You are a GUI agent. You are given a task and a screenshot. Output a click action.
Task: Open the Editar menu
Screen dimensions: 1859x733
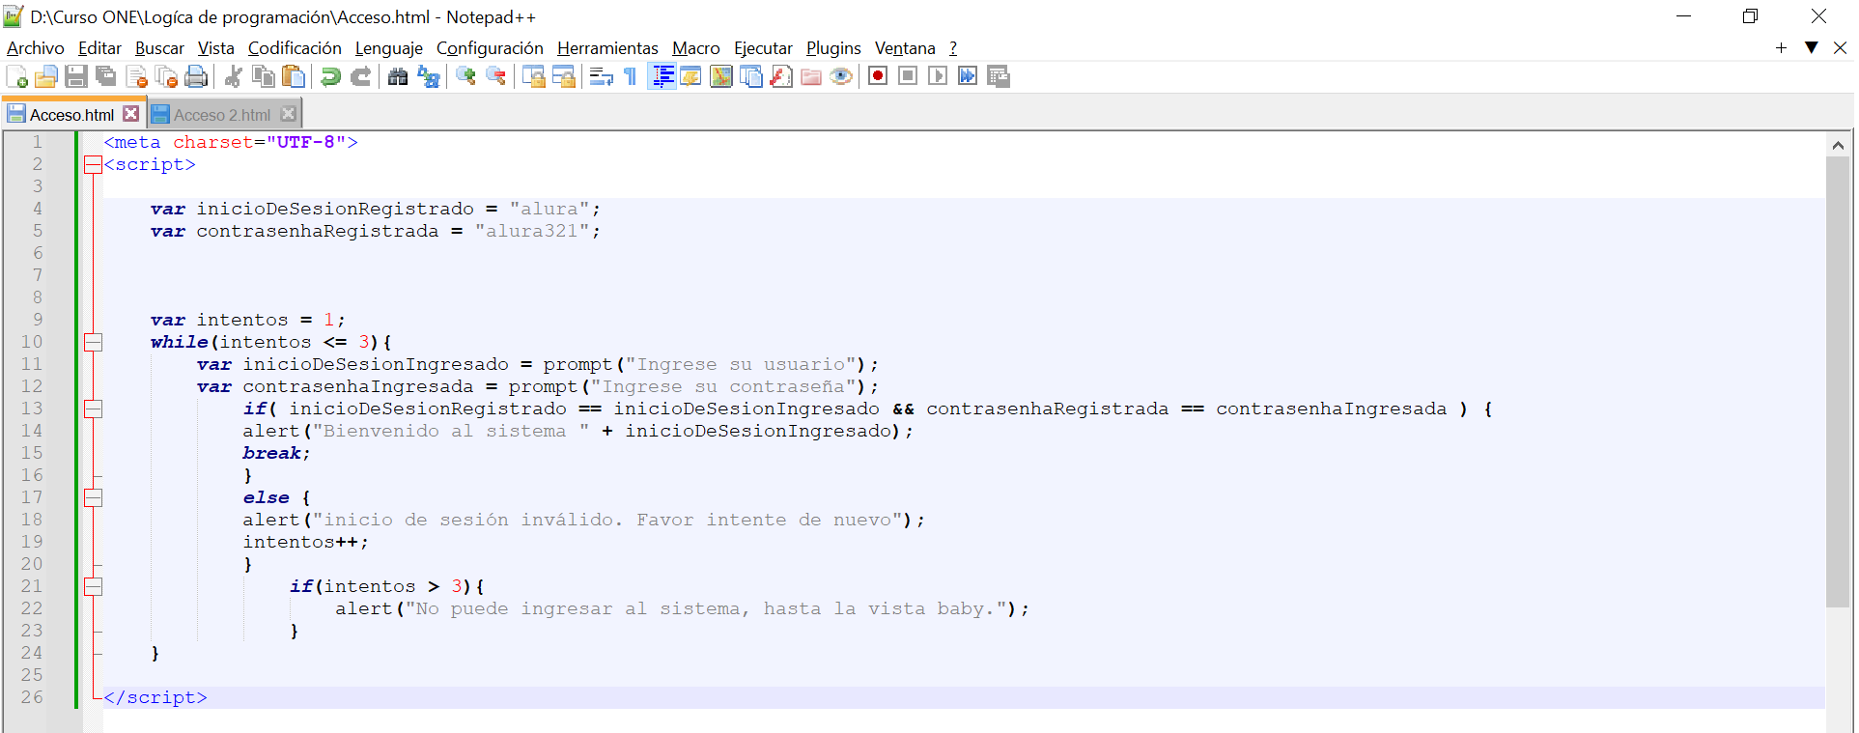click(99, 48)
